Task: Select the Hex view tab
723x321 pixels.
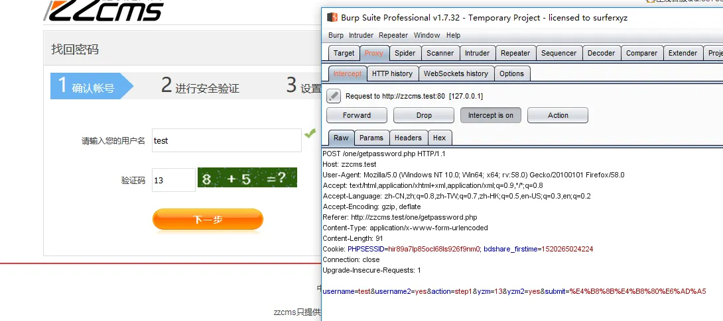Action: click(x=439, y=138)
